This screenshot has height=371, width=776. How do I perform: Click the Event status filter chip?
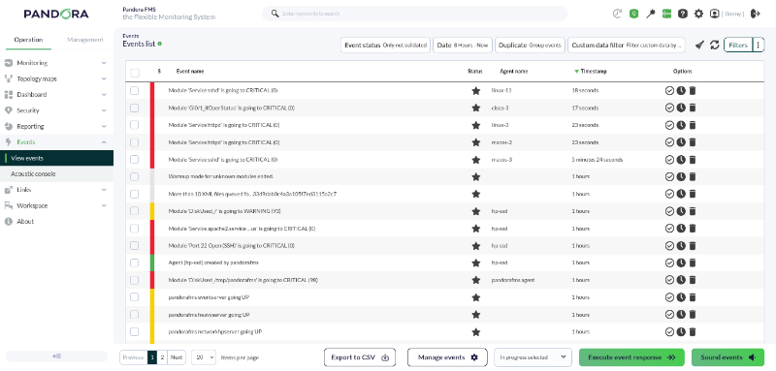coord(385,45)
